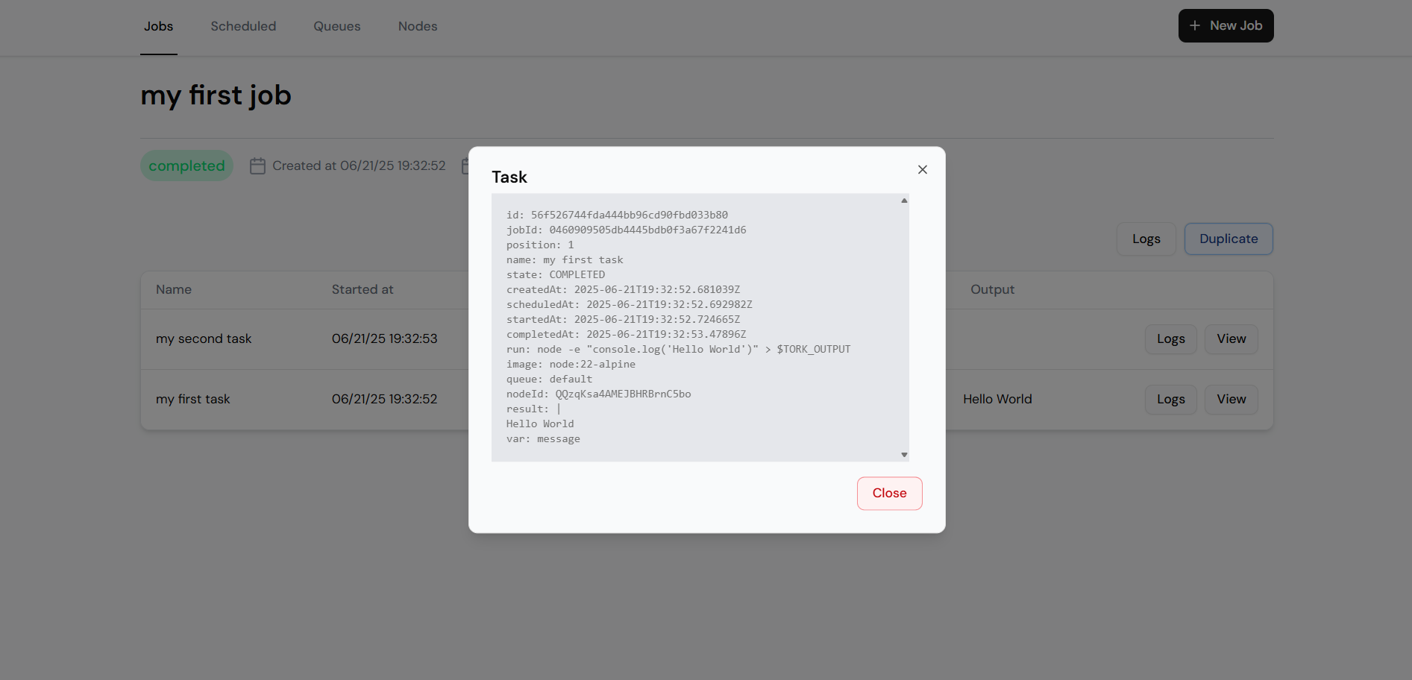Click the Started at column header
The width and height of the screenshot is (1412, 680).
363,289
